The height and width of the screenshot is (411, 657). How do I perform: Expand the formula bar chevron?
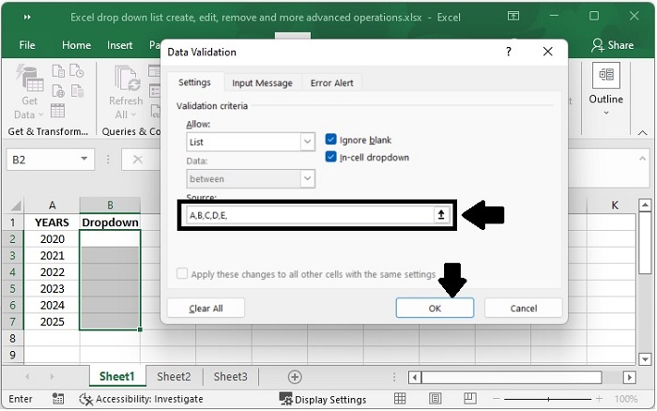(641, 159)
